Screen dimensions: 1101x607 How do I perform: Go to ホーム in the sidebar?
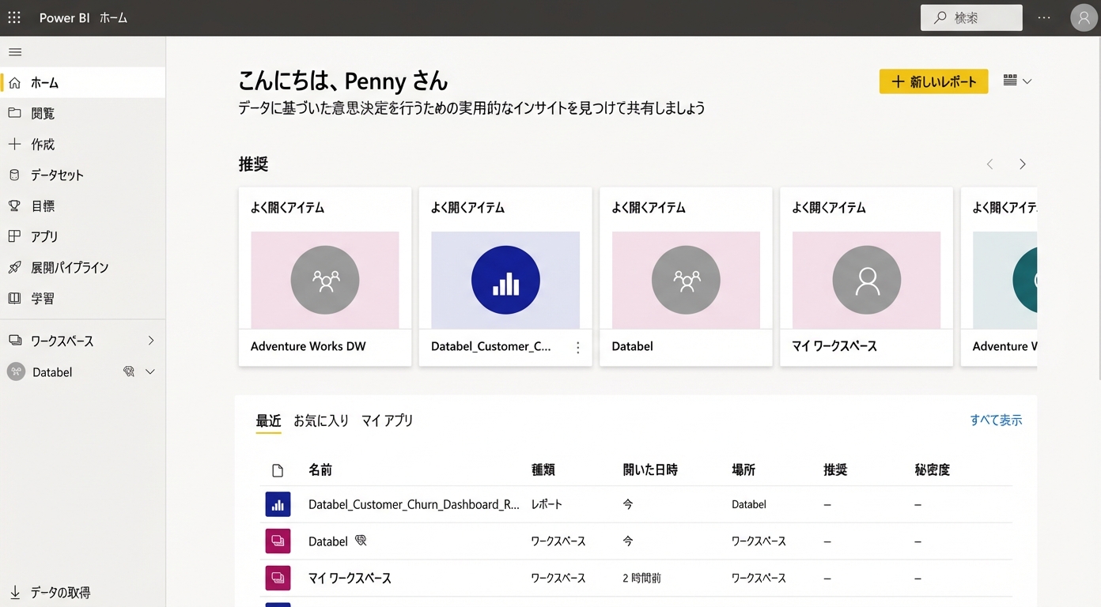[82, 82]
